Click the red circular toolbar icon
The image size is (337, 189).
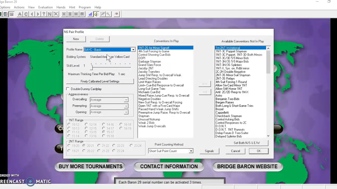[117, 14]
